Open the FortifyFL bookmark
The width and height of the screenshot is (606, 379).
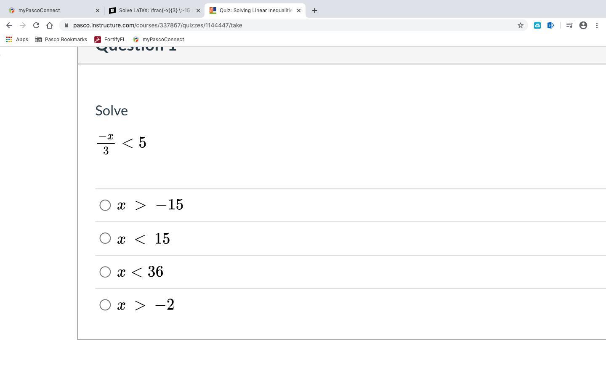(x=110, y=40)
